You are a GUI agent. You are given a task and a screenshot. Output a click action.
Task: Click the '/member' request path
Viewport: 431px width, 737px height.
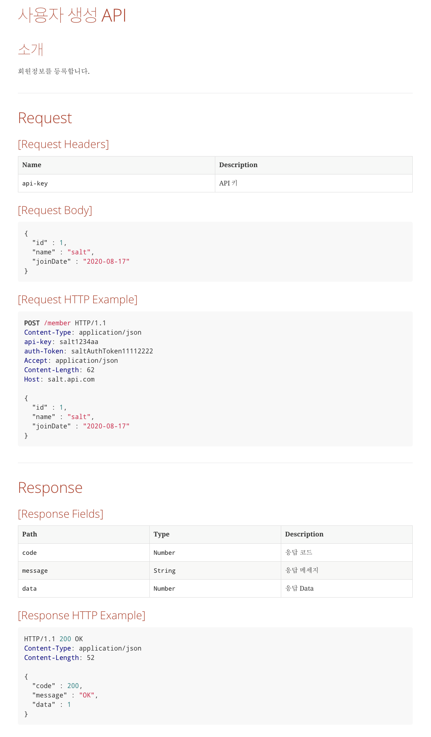pos(57,323)
